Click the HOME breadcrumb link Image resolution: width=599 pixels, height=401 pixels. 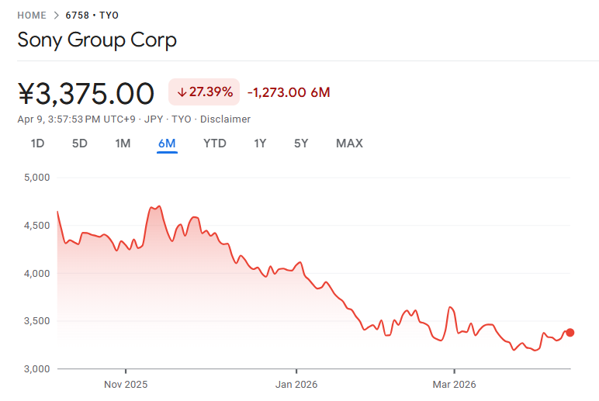32,15
